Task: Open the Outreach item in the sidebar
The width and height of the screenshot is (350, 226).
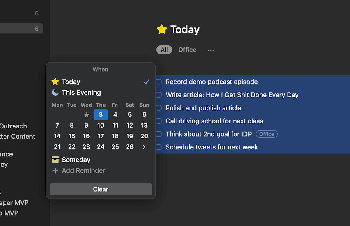Action: [x=13, y=126]
